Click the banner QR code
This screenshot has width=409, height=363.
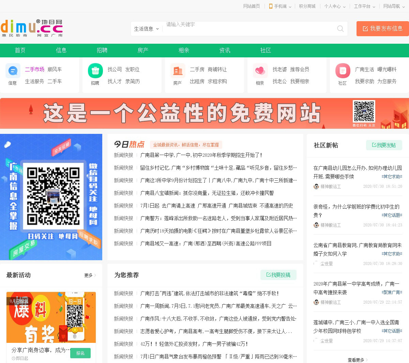coord(364,111)
